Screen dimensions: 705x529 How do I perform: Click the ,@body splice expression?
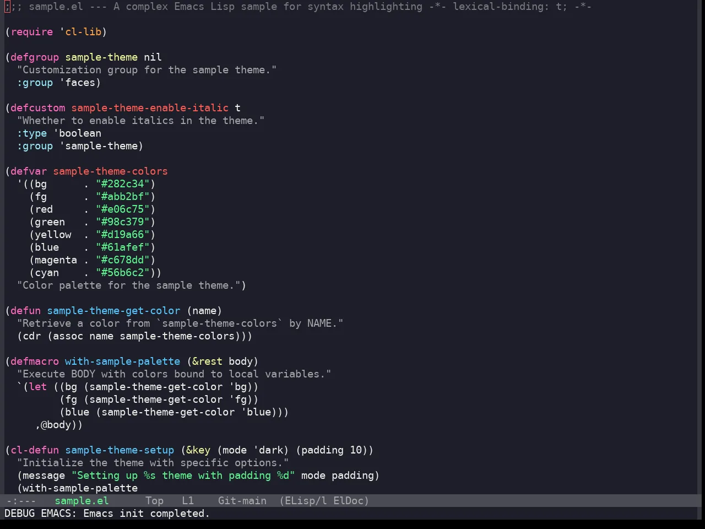pos(56,424)
